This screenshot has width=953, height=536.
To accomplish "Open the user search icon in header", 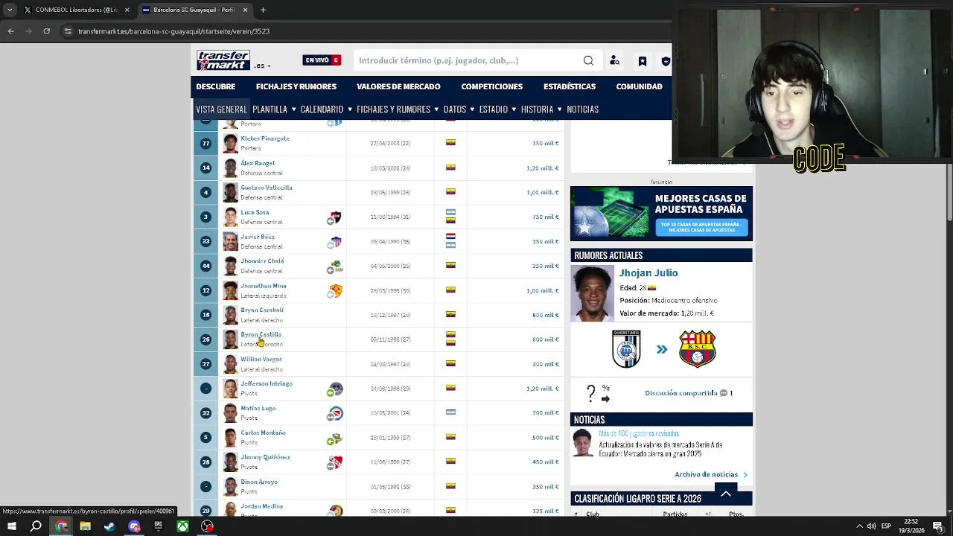I will click(614, 61).
